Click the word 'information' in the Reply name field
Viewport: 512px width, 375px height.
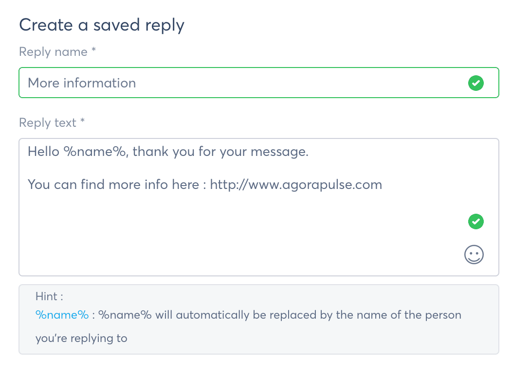(100, 83)
